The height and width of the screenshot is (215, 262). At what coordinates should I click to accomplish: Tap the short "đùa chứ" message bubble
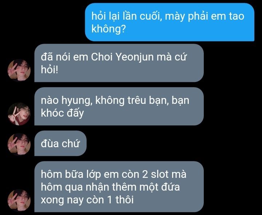(60, 143)
